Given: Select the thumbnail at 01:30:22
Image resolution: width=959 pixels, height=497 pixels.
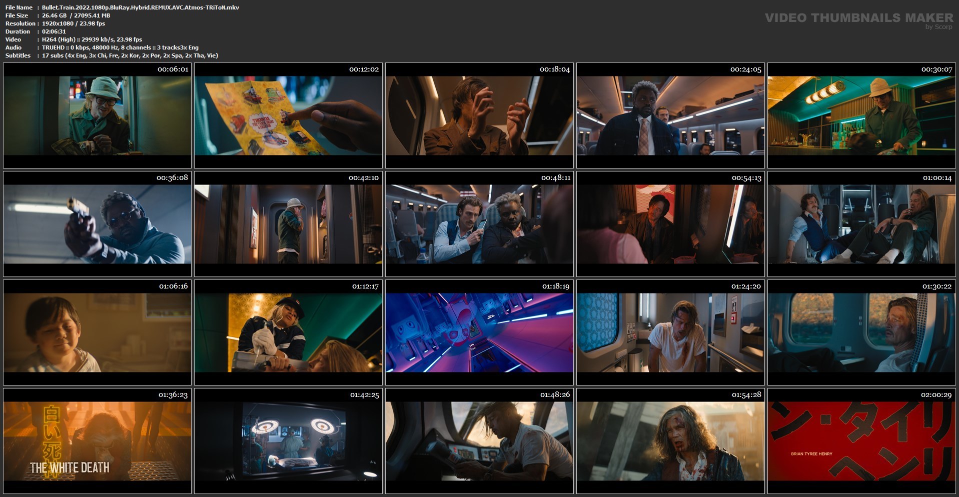Looking at the screenshot, I should [861, 332].
